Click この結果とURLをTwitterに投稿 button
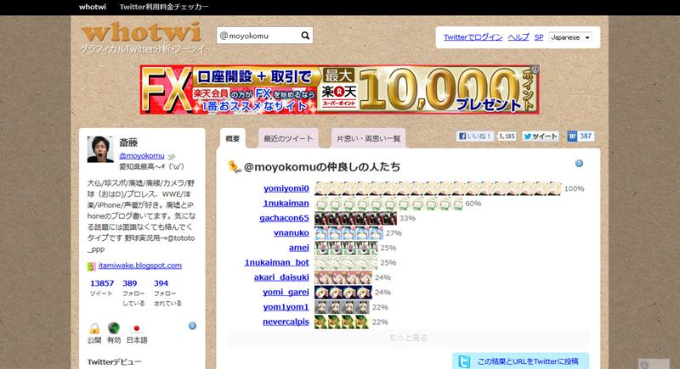 (x=520, y=361)
